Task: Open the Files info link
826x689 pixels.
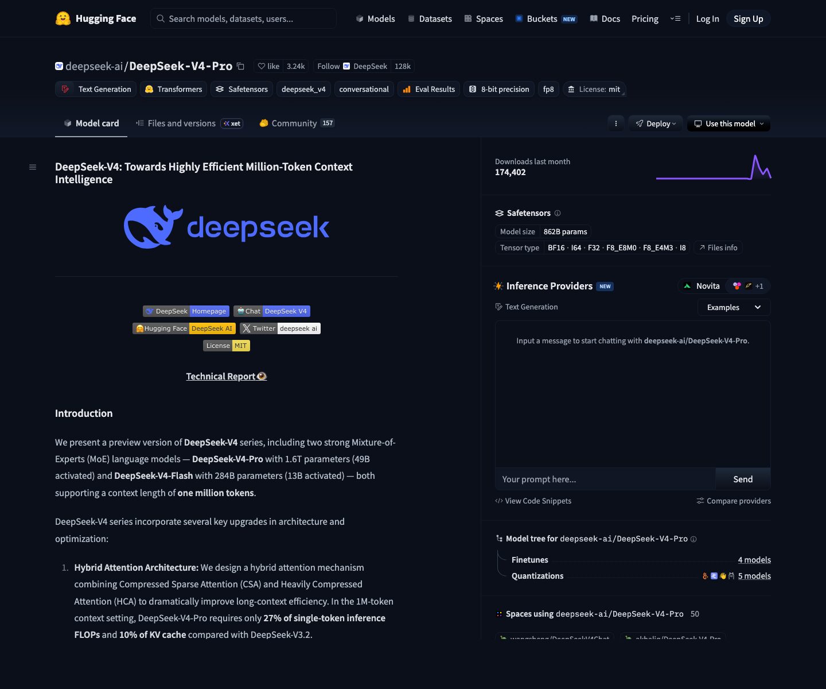Action: [718, 247]
